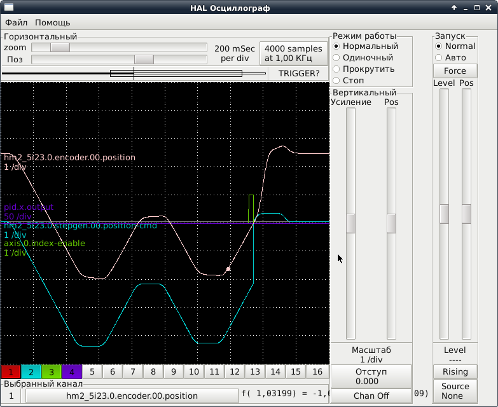Select channel 2 cyan button
Image resolution: width=498 pixels, height=407 pixels.
pos(31,372)
